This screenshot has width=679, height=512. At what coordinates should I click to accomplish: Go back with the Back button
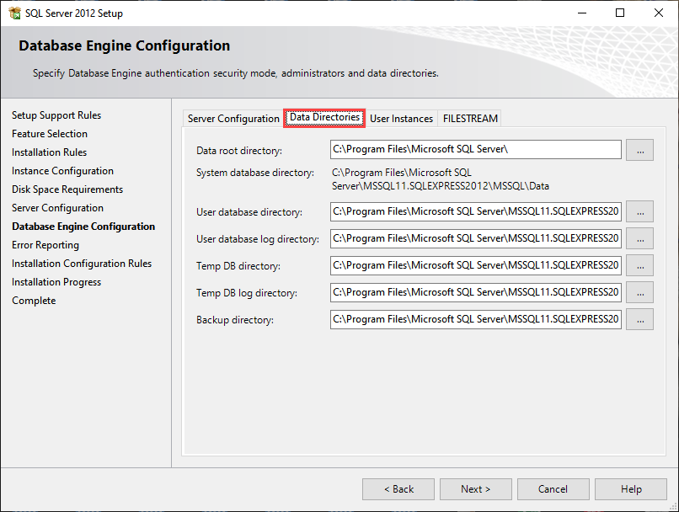click(x=398, y=489)
